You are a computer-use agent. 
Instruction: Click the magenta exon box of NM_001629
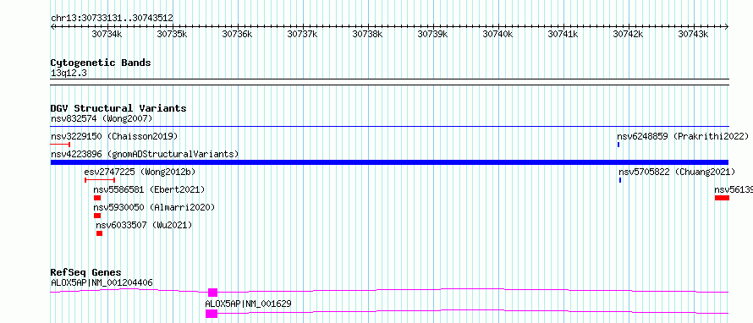point(212,314)
